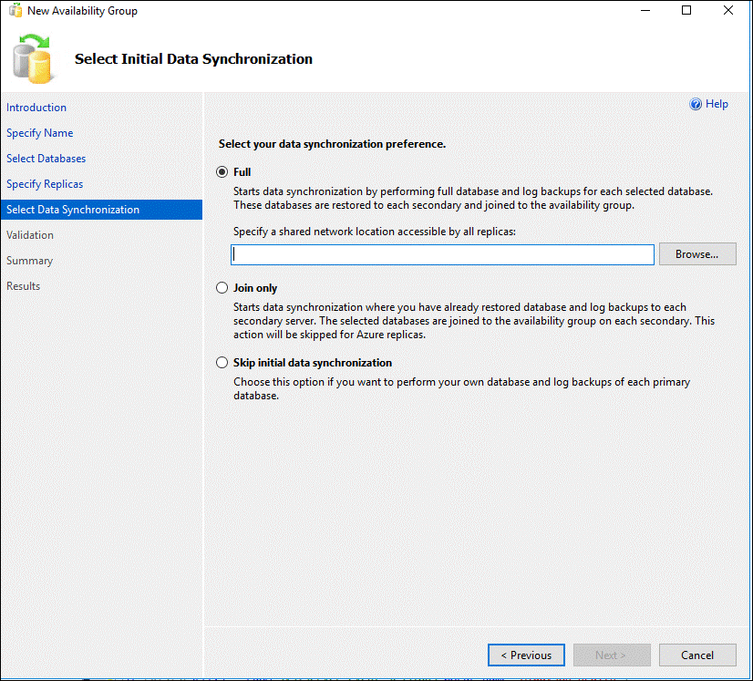The height and width of the screenshot is (681, 753).
Task: Open the Help link
Action: (x=717, y=105)
